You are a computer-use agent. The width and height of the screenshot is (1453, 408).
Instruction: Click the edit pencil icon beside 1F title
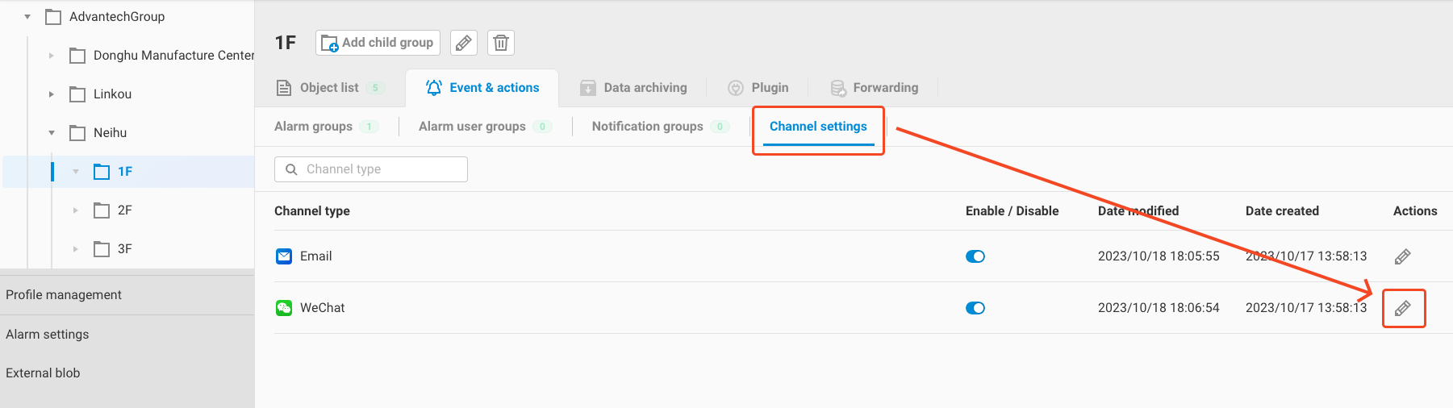463,43
